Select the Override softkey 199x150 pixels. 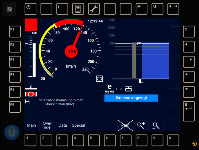point(47,125)
